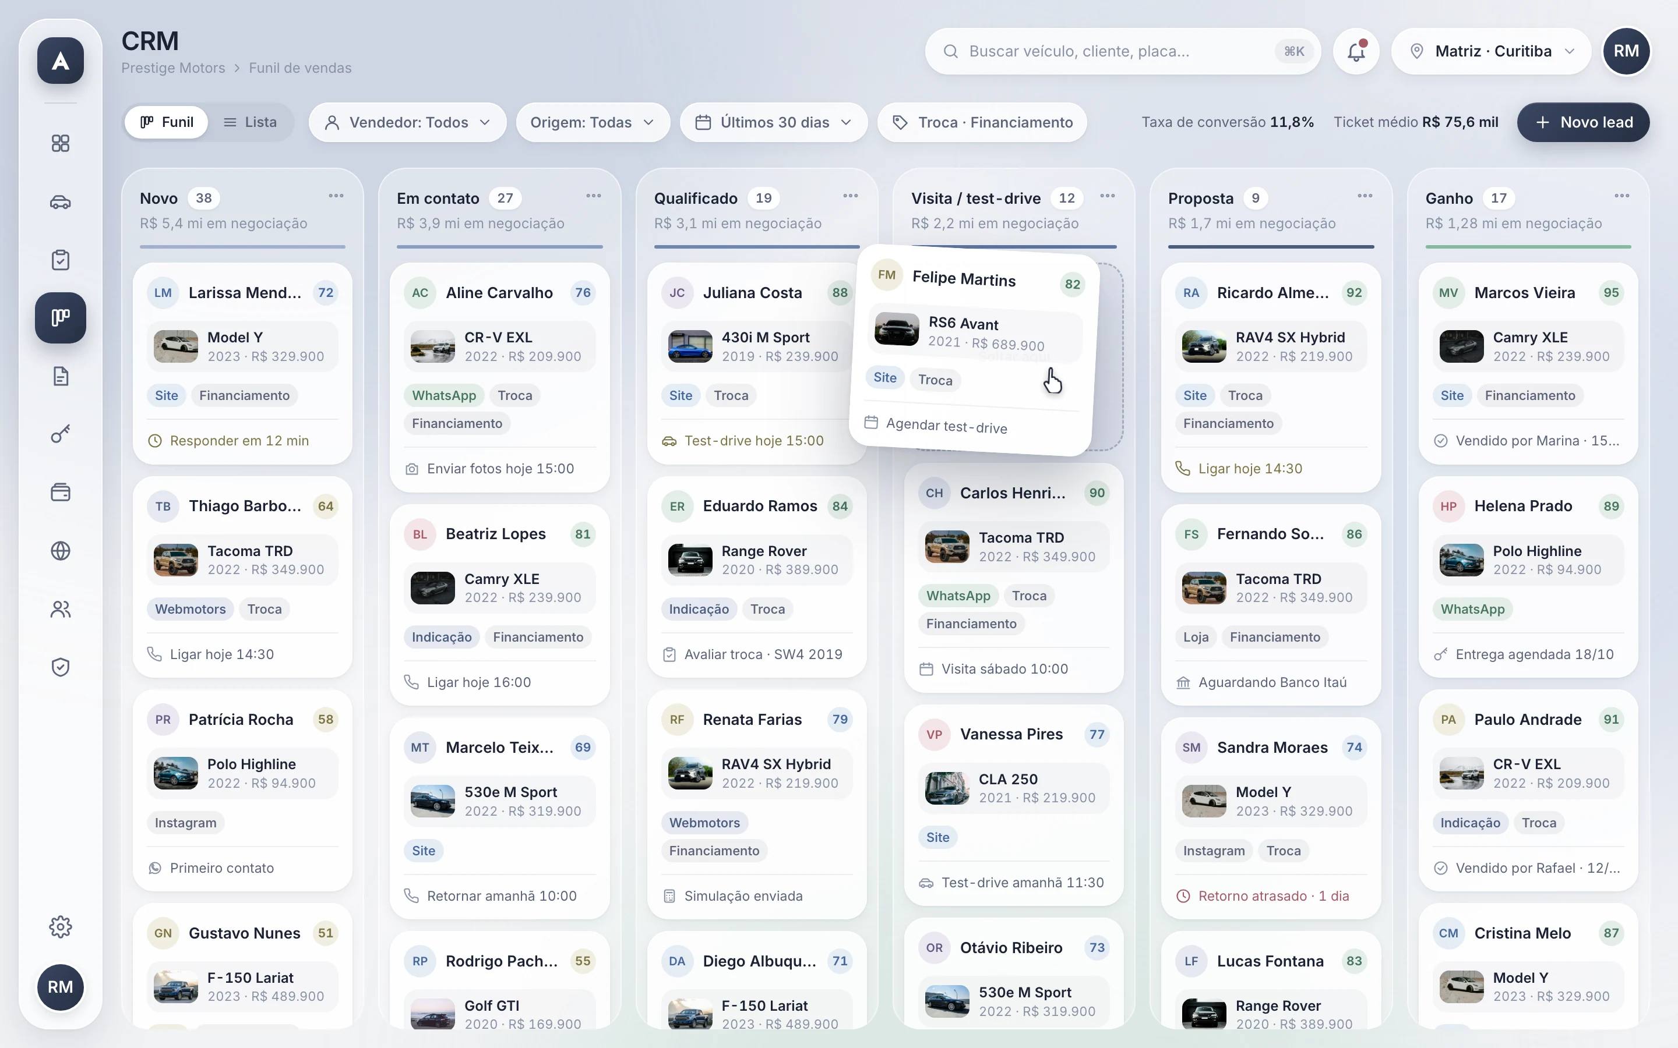Click the Prestige Motors breadcrumb
The height and width of the screenshot is (1048, 1678).
tap(174, 68)
